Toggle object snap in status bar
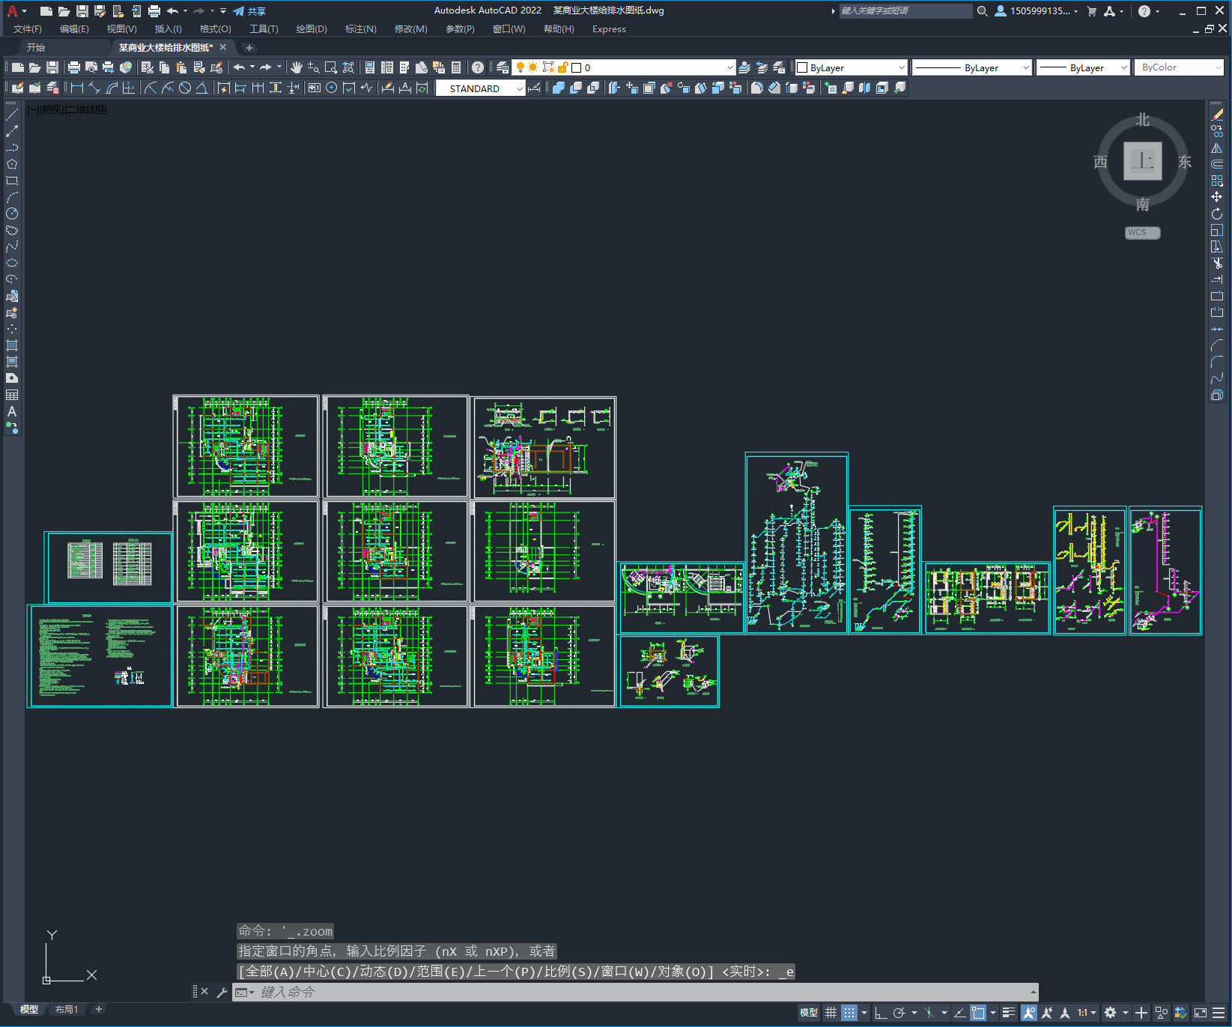This screenshot has height=1027, width=1232. click(978, 1013)
